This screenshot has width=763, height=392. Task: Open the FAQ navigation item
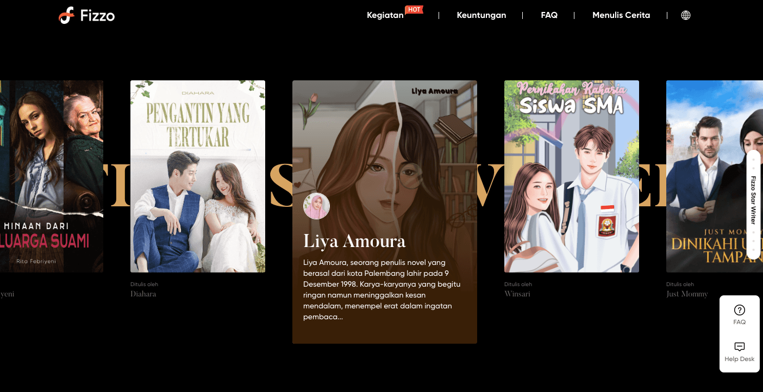tap(549, 15)
